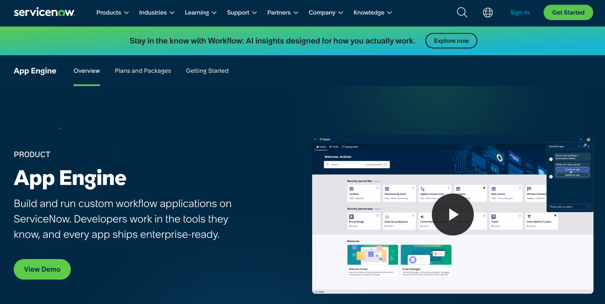Open the Plans and Packages tab
Viewport: 605px width, 304px height.
(x=143, y=71)
